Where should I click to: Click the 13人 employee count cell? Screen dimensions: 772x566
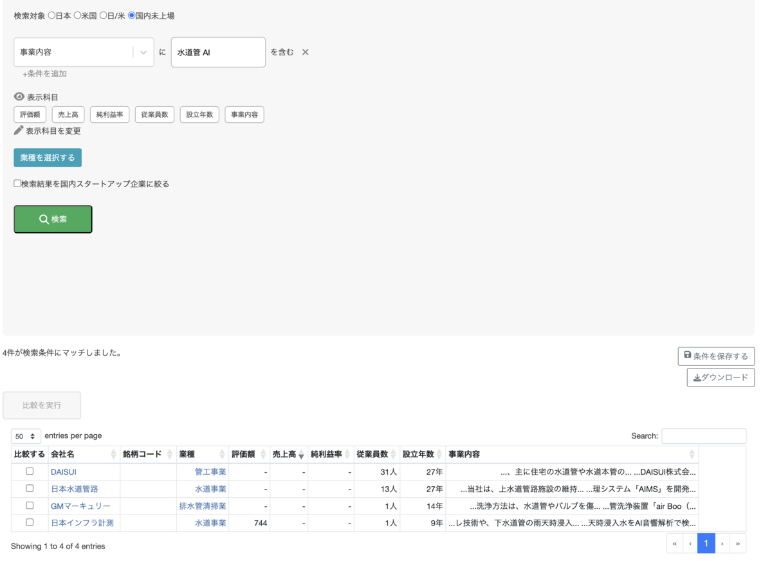[x=376, y=489]
